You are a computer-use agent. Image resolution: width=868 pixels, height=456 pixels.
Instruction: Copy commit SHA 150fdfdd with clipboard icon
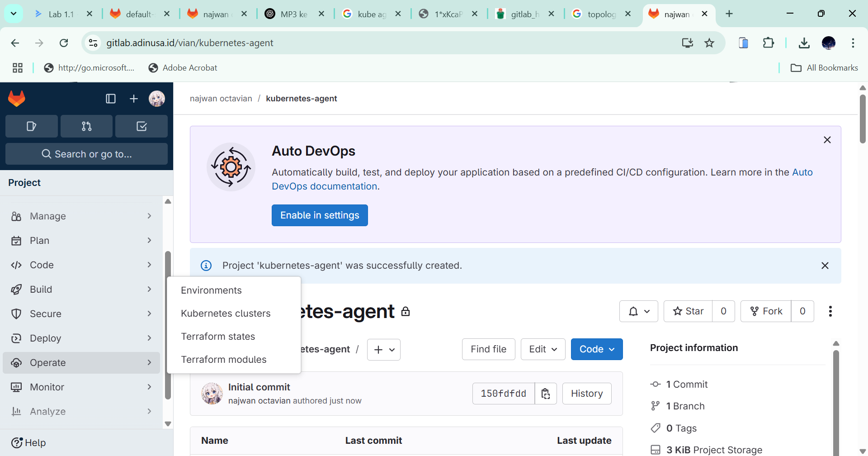tap(546, 394)
